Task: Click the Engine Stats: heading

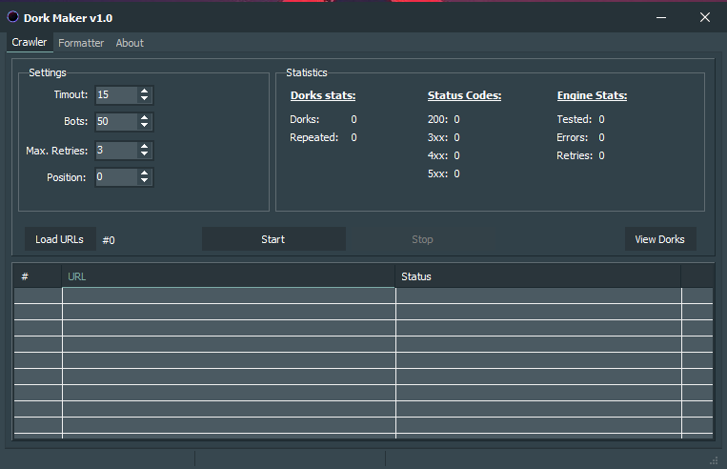Action: 592,95
